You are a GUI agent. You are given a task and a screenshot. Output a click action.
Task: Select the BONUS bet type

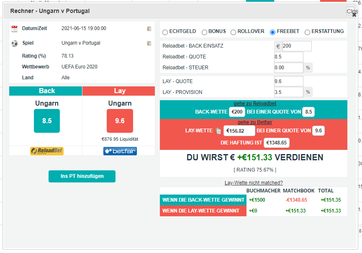204,32
